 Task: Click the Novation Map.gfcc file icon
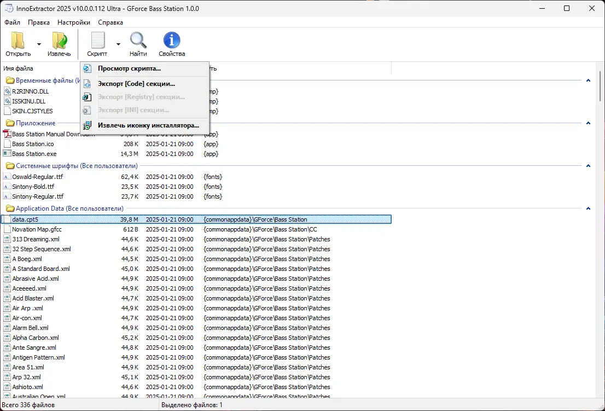(x=7, y=229)
